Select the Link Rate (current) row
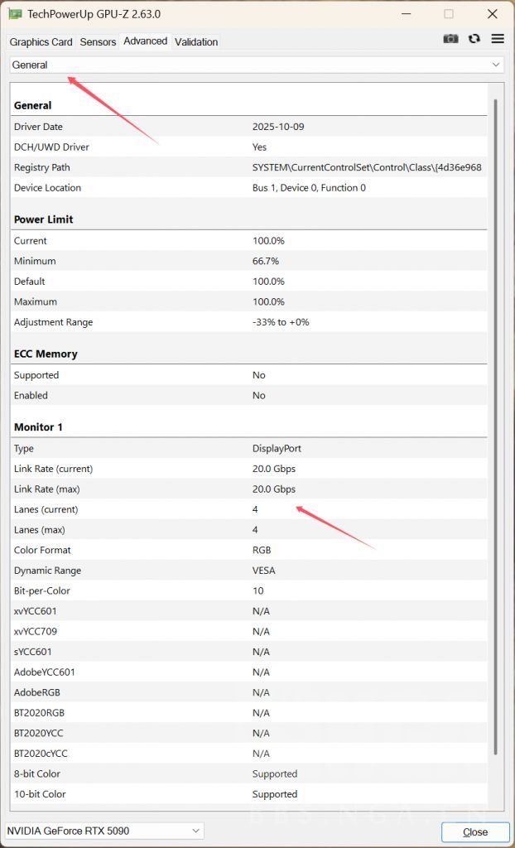This screenshot has height=848, width=515. coord(248,469)
